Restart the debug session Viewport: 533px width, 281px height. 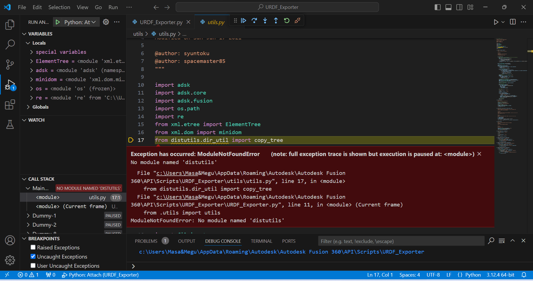click(286, 21)
